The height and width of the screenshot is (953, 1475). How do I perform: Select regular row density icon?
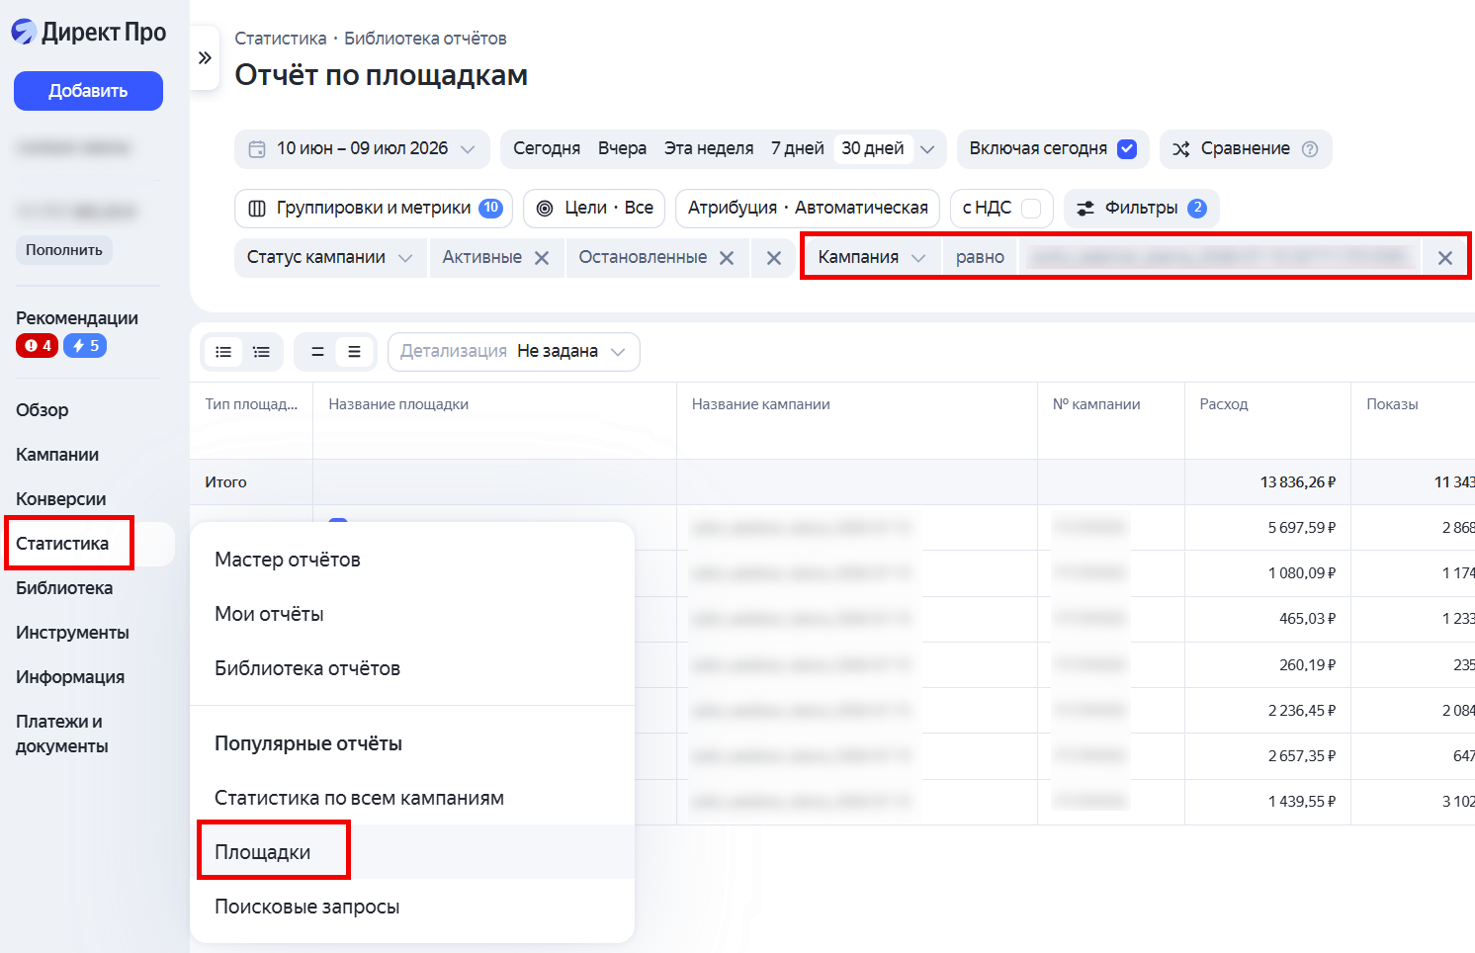354,352
